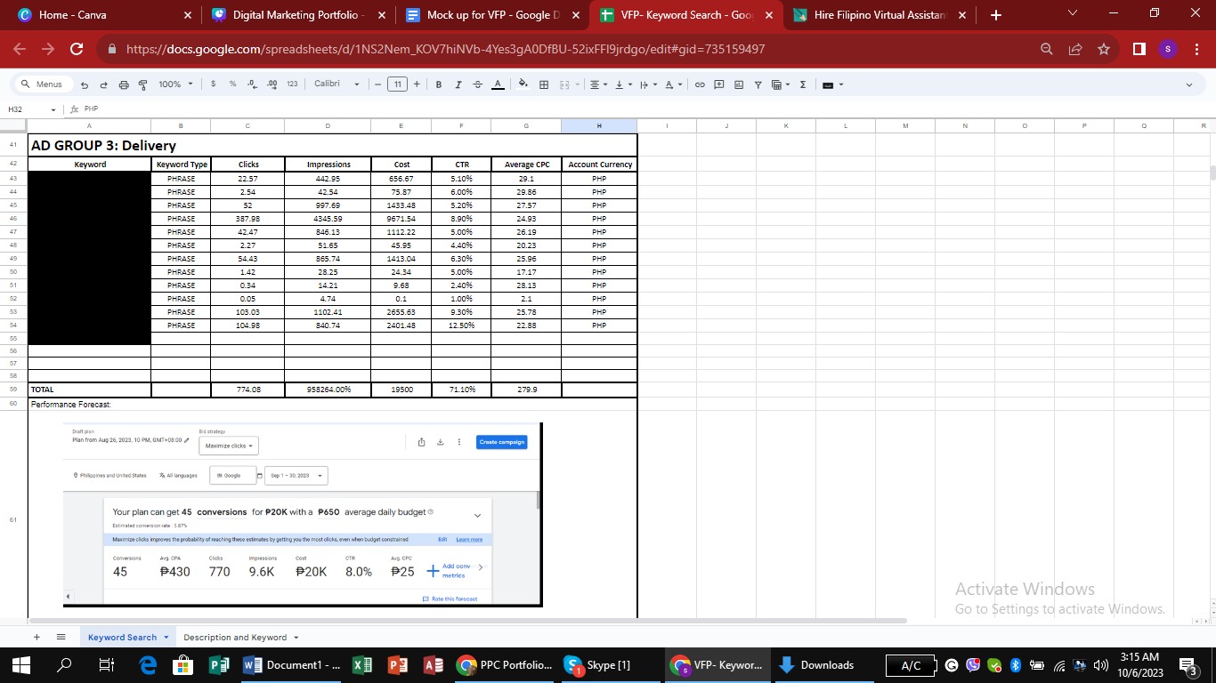Switch to the Home - Canva browser tab
This screenshot has height=683, width=1216.
[104, 15]
